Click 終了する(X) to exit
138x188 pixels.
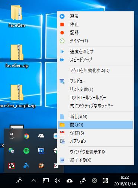click(95, 160)
